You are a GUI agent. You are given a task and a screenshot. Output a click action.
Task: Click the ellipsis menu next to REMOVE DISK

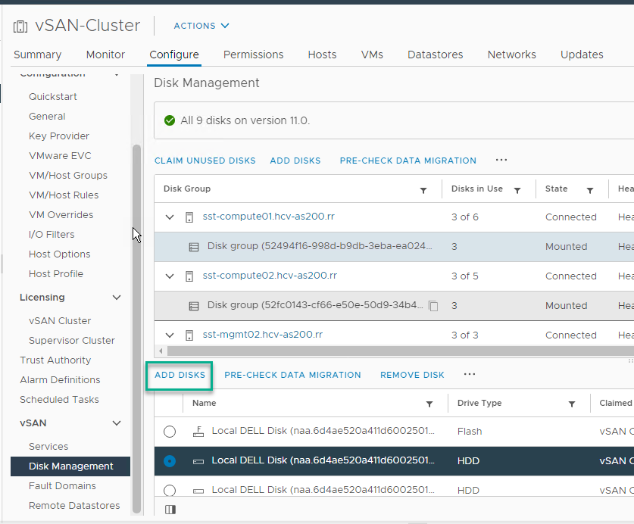pos(469,374)
